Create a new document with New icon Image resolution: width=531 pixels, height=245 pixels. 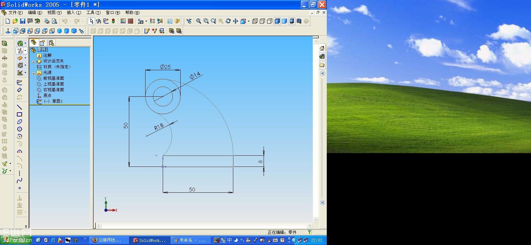(8, 21)
